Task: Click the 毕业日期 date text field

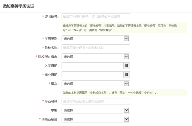Action: coord(93,75)
